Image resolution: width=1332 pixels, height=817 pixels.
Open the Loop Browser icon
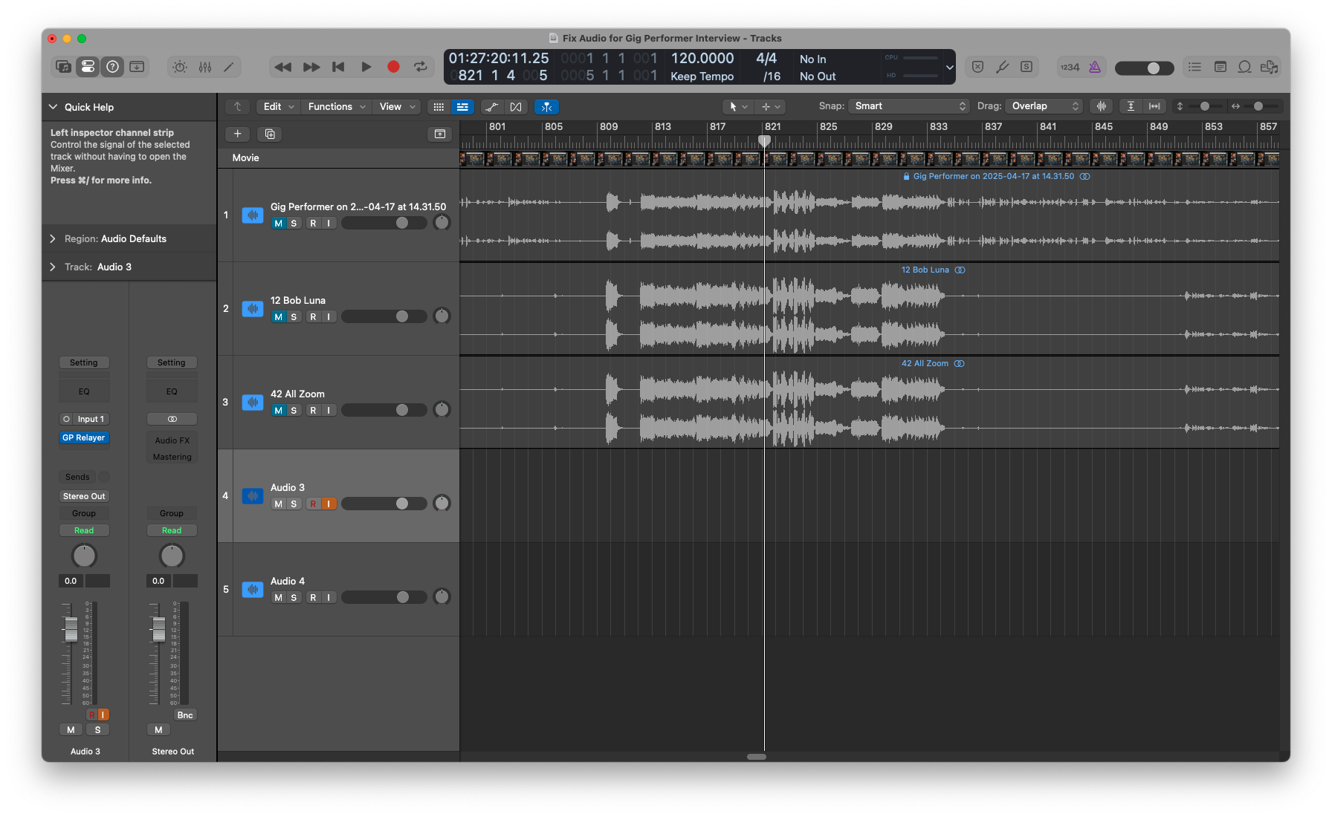coord(1244,67)
